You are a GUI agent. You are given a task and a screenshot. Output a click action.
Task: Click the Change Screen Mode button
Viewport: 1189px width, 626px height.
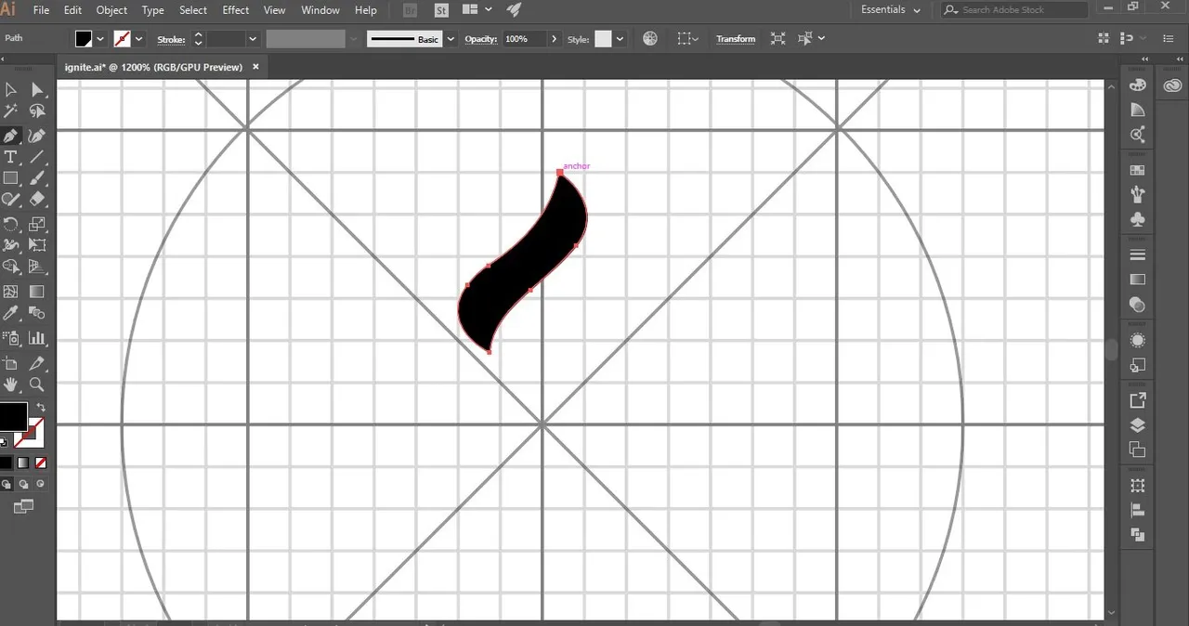point(23,506)
